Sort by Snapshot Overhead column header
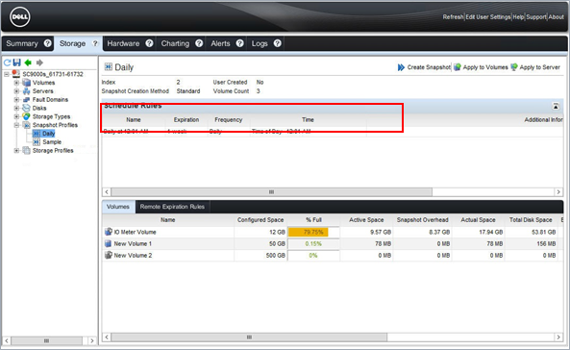Viewport: 570px width, 350px height. tap(422, 220)
